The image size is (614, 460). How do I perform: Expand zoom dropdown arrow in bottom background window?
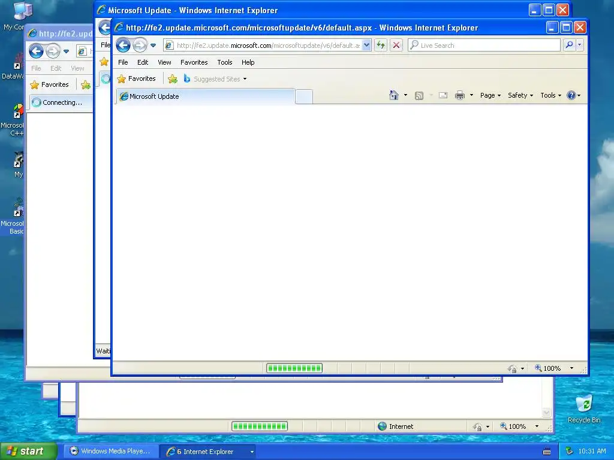click(x=537, y=426)
